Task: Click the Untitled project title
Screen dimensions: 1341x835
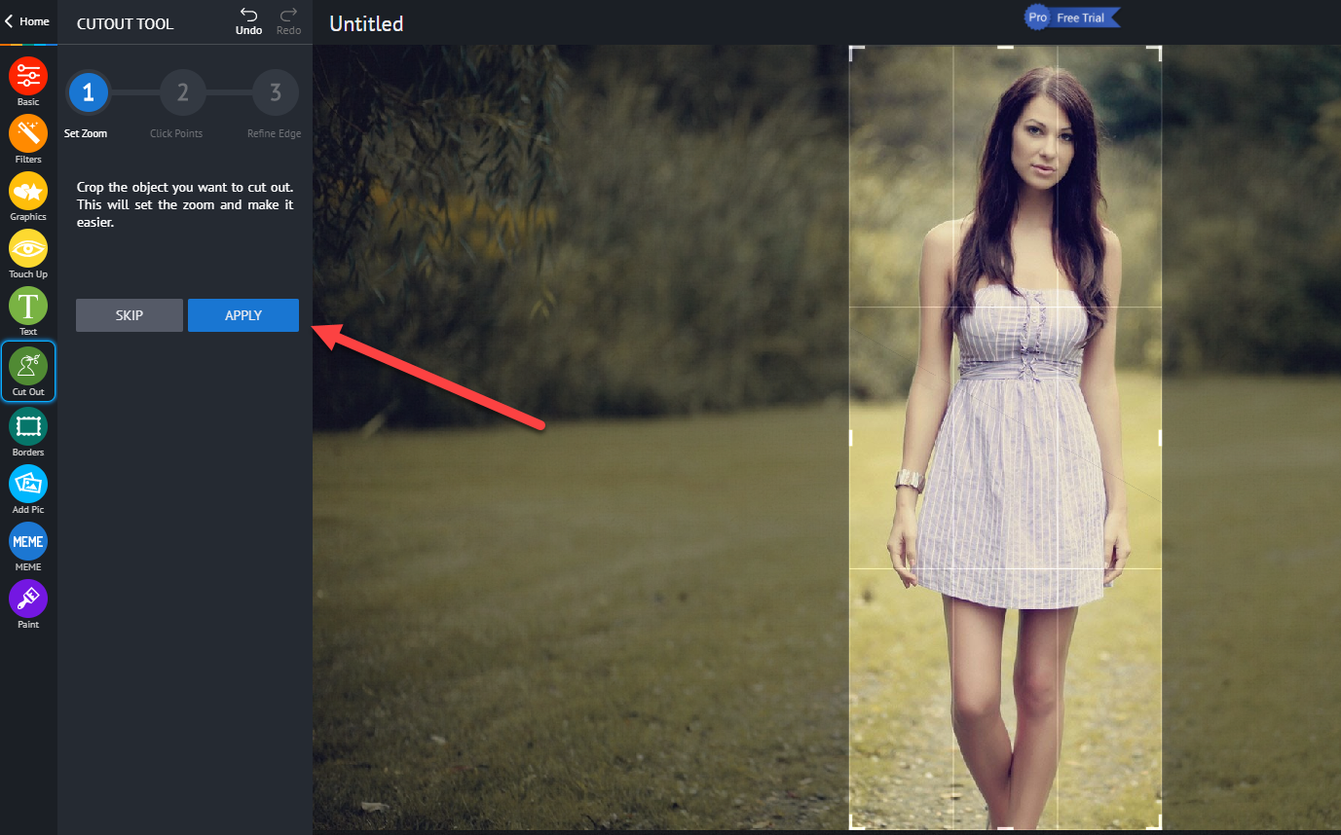Action: coord(366,23)
